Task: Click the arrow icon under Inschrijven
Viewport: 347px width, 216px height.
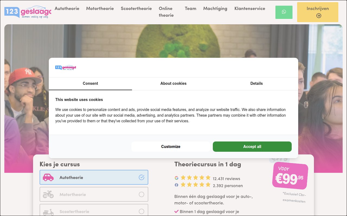Action: (x=319, y=16)
